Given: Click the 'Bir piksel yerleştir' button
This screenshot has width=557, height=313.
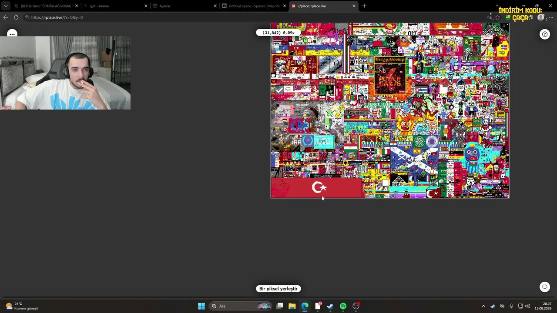Looking at the screenshot, I should [x=278, y=289].
